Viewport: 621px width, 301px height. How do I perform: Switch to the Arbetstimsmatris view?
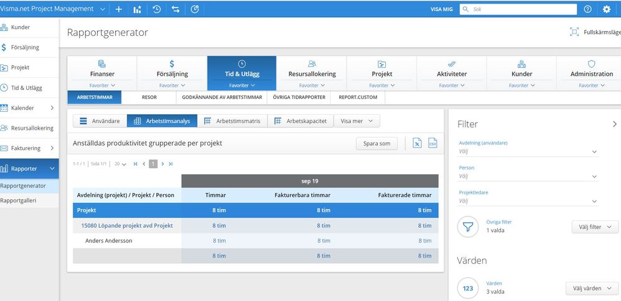[x=233, y=121]
